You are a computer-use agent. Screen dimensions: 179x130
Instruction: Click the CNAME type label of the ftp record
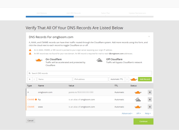[x=31, y=100]
